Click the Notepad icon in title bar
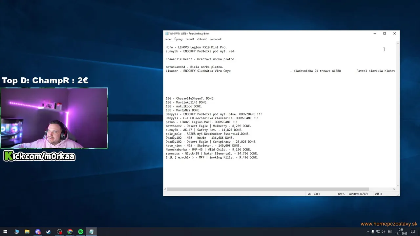420x236 pixels. pyautogui.click(x=167, y=33)
